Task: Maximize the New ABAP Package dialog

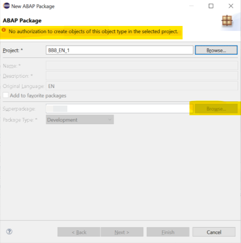Action: click(x=211, y=6)
